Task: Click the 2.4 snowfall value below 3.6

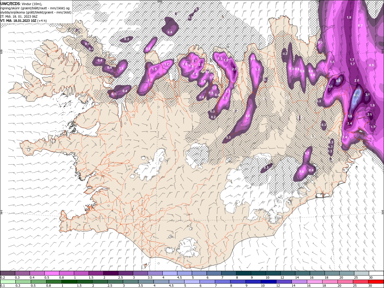Action: [349, 123]
